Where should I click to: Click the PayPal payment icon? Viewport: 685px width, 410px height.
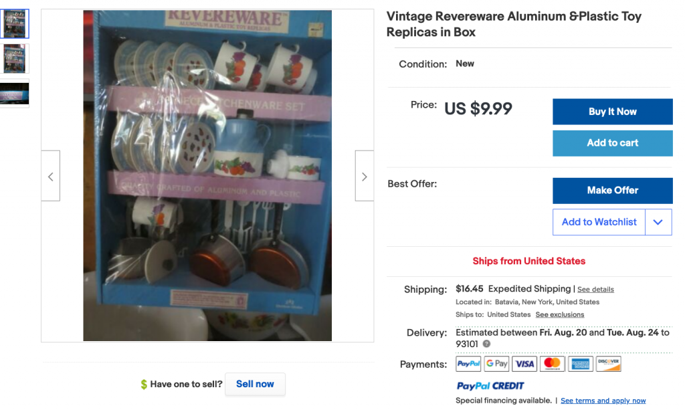[x=468, y=364]
